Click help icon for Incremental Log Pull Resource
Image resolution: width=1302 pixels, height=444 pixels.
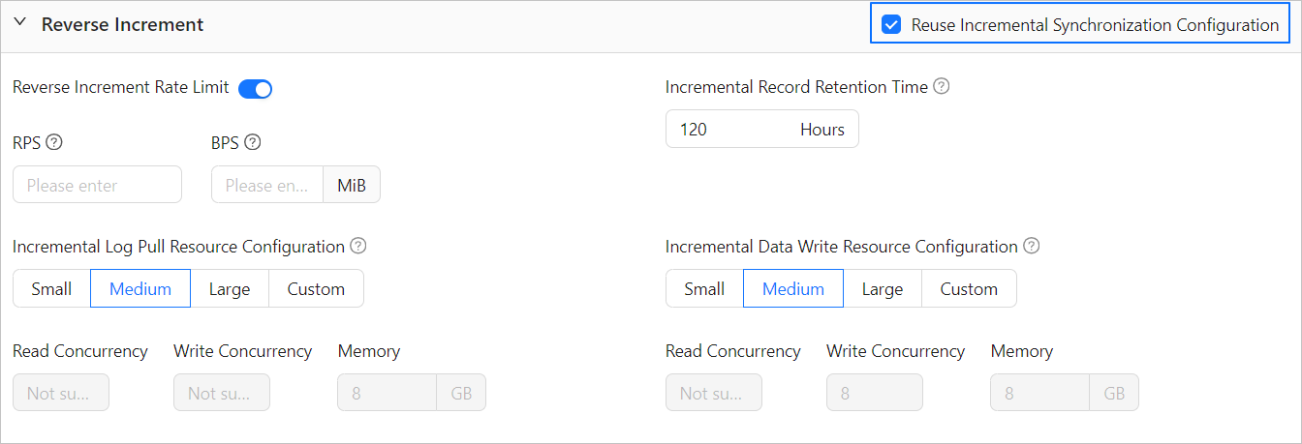click(x=358, y=246)
